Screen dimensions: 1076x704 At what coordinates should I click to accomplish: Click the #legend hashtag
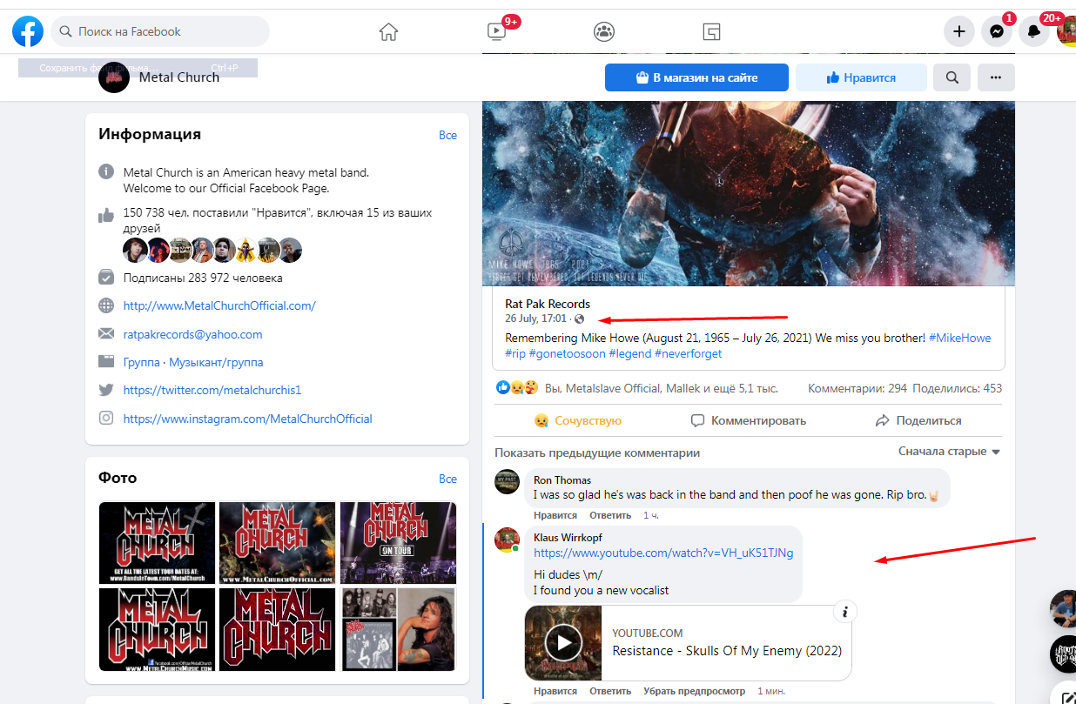[x=630, y=353]
